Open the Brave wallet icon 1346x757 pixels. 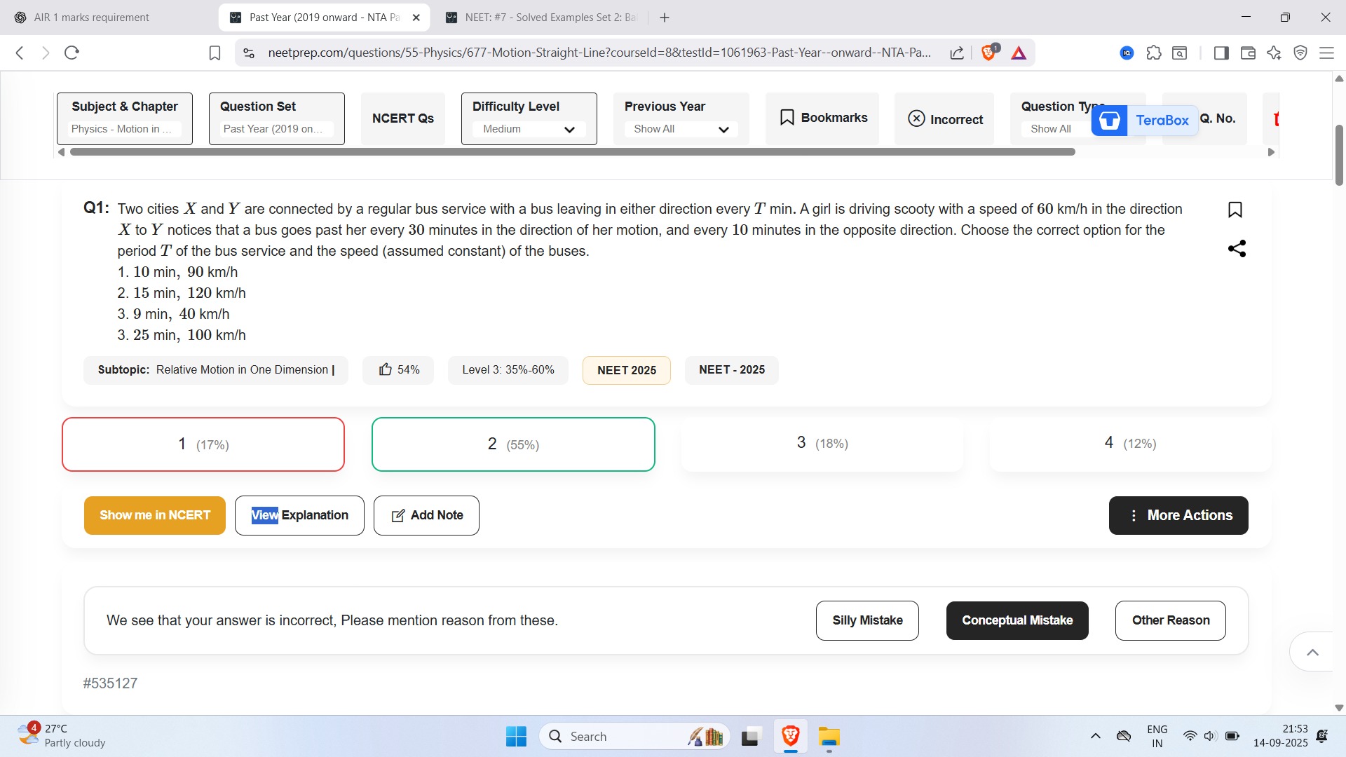tap(1248, 53)
